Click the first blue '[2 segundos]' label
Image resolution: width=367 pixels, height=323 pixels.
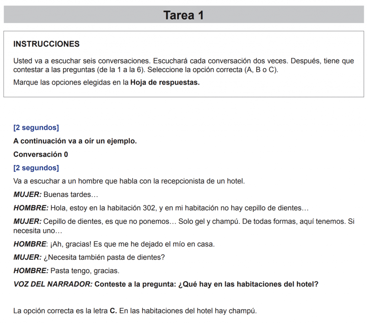point(36,128)
